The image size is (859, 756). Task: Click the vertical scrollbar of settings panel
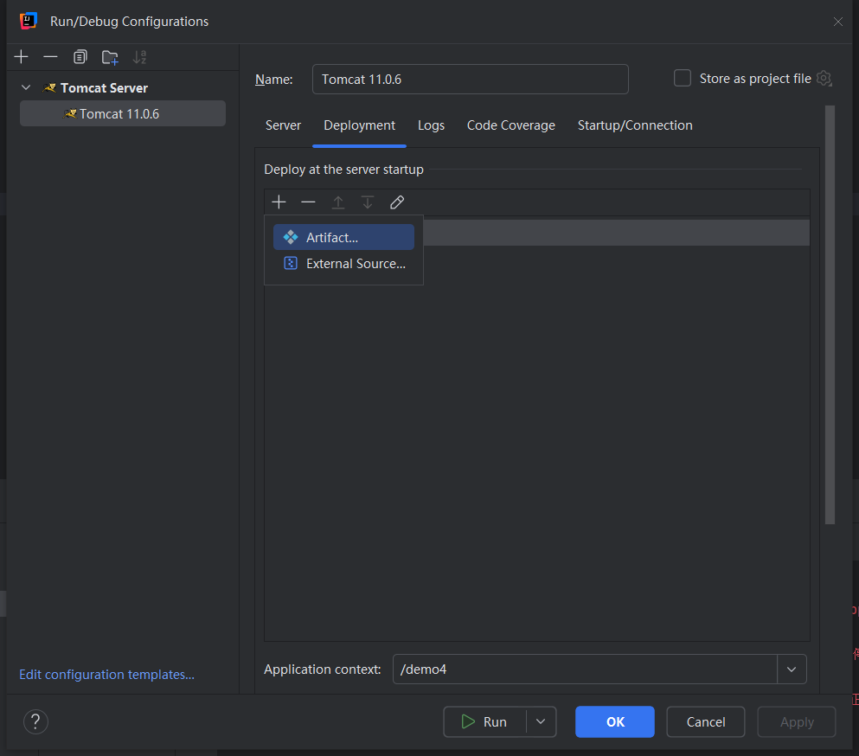coord(830,315)
